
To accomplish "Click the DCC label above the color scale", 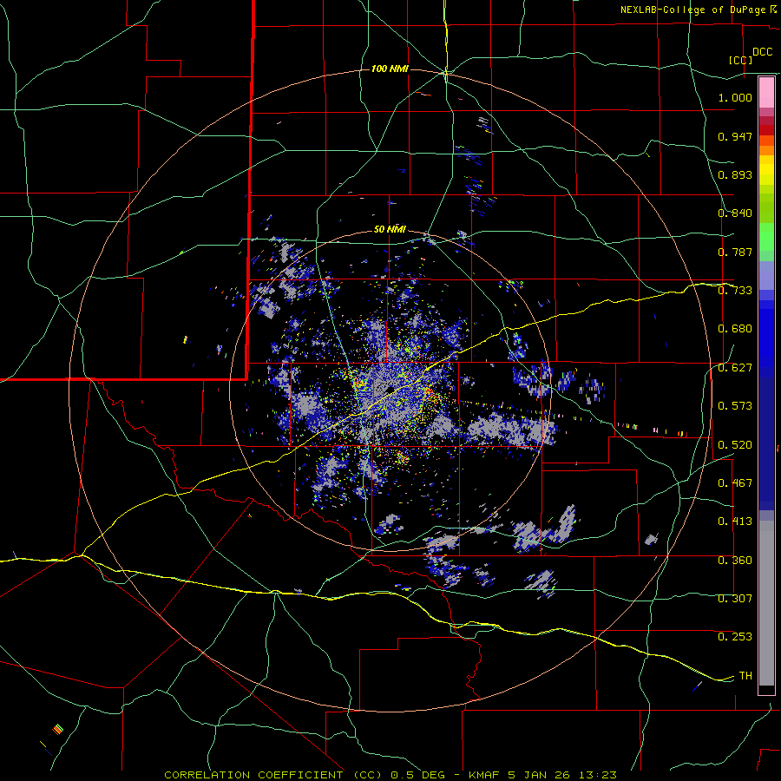I will point(762,52).
